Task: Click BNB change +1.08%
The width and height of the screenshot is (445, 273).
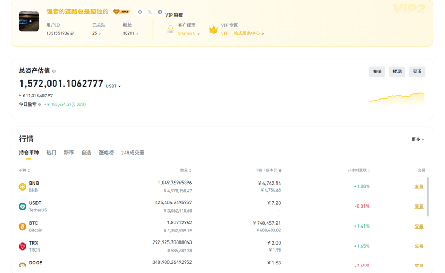Action: (362, 186)
